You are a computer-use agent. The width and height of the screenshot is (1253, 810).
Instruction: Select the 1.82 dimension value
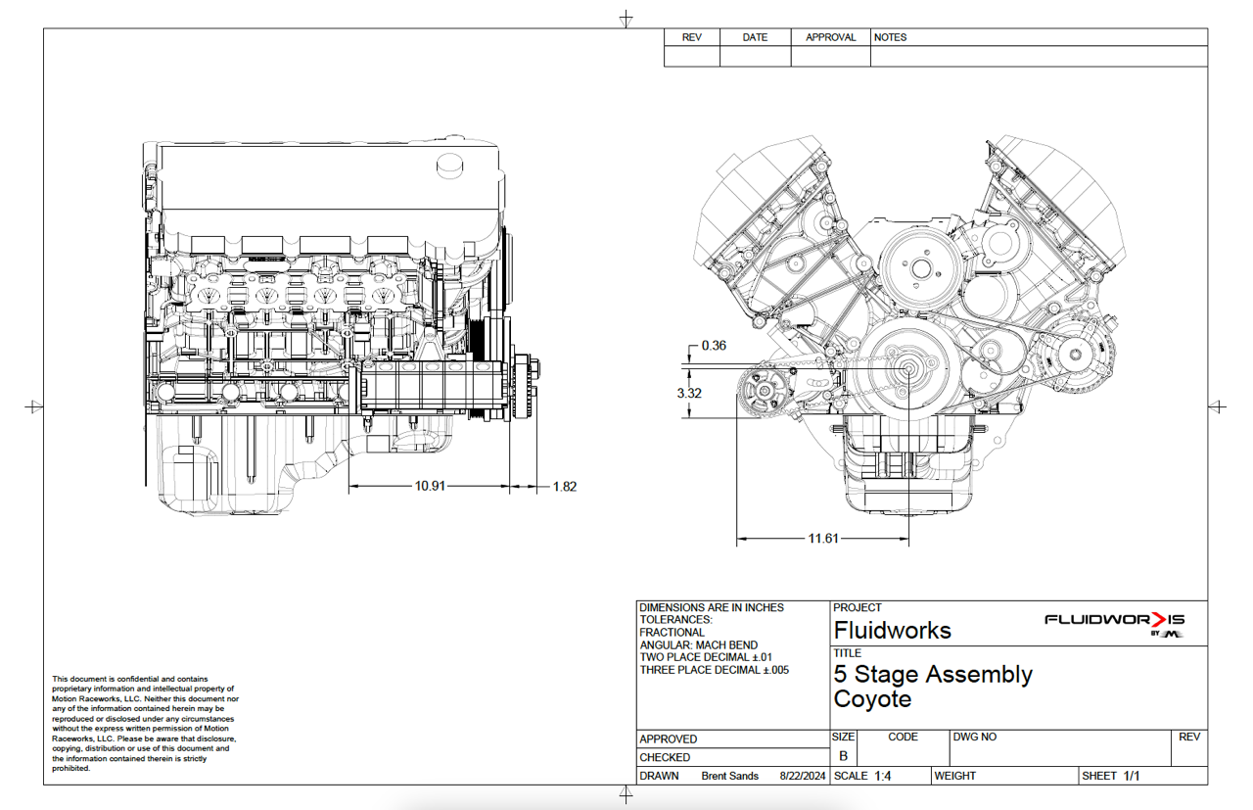click(565, 486)
